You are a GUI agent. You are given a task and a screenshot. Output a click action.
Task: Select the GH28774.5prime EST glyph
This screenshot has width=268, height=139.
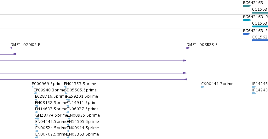[x=37, y=119]
